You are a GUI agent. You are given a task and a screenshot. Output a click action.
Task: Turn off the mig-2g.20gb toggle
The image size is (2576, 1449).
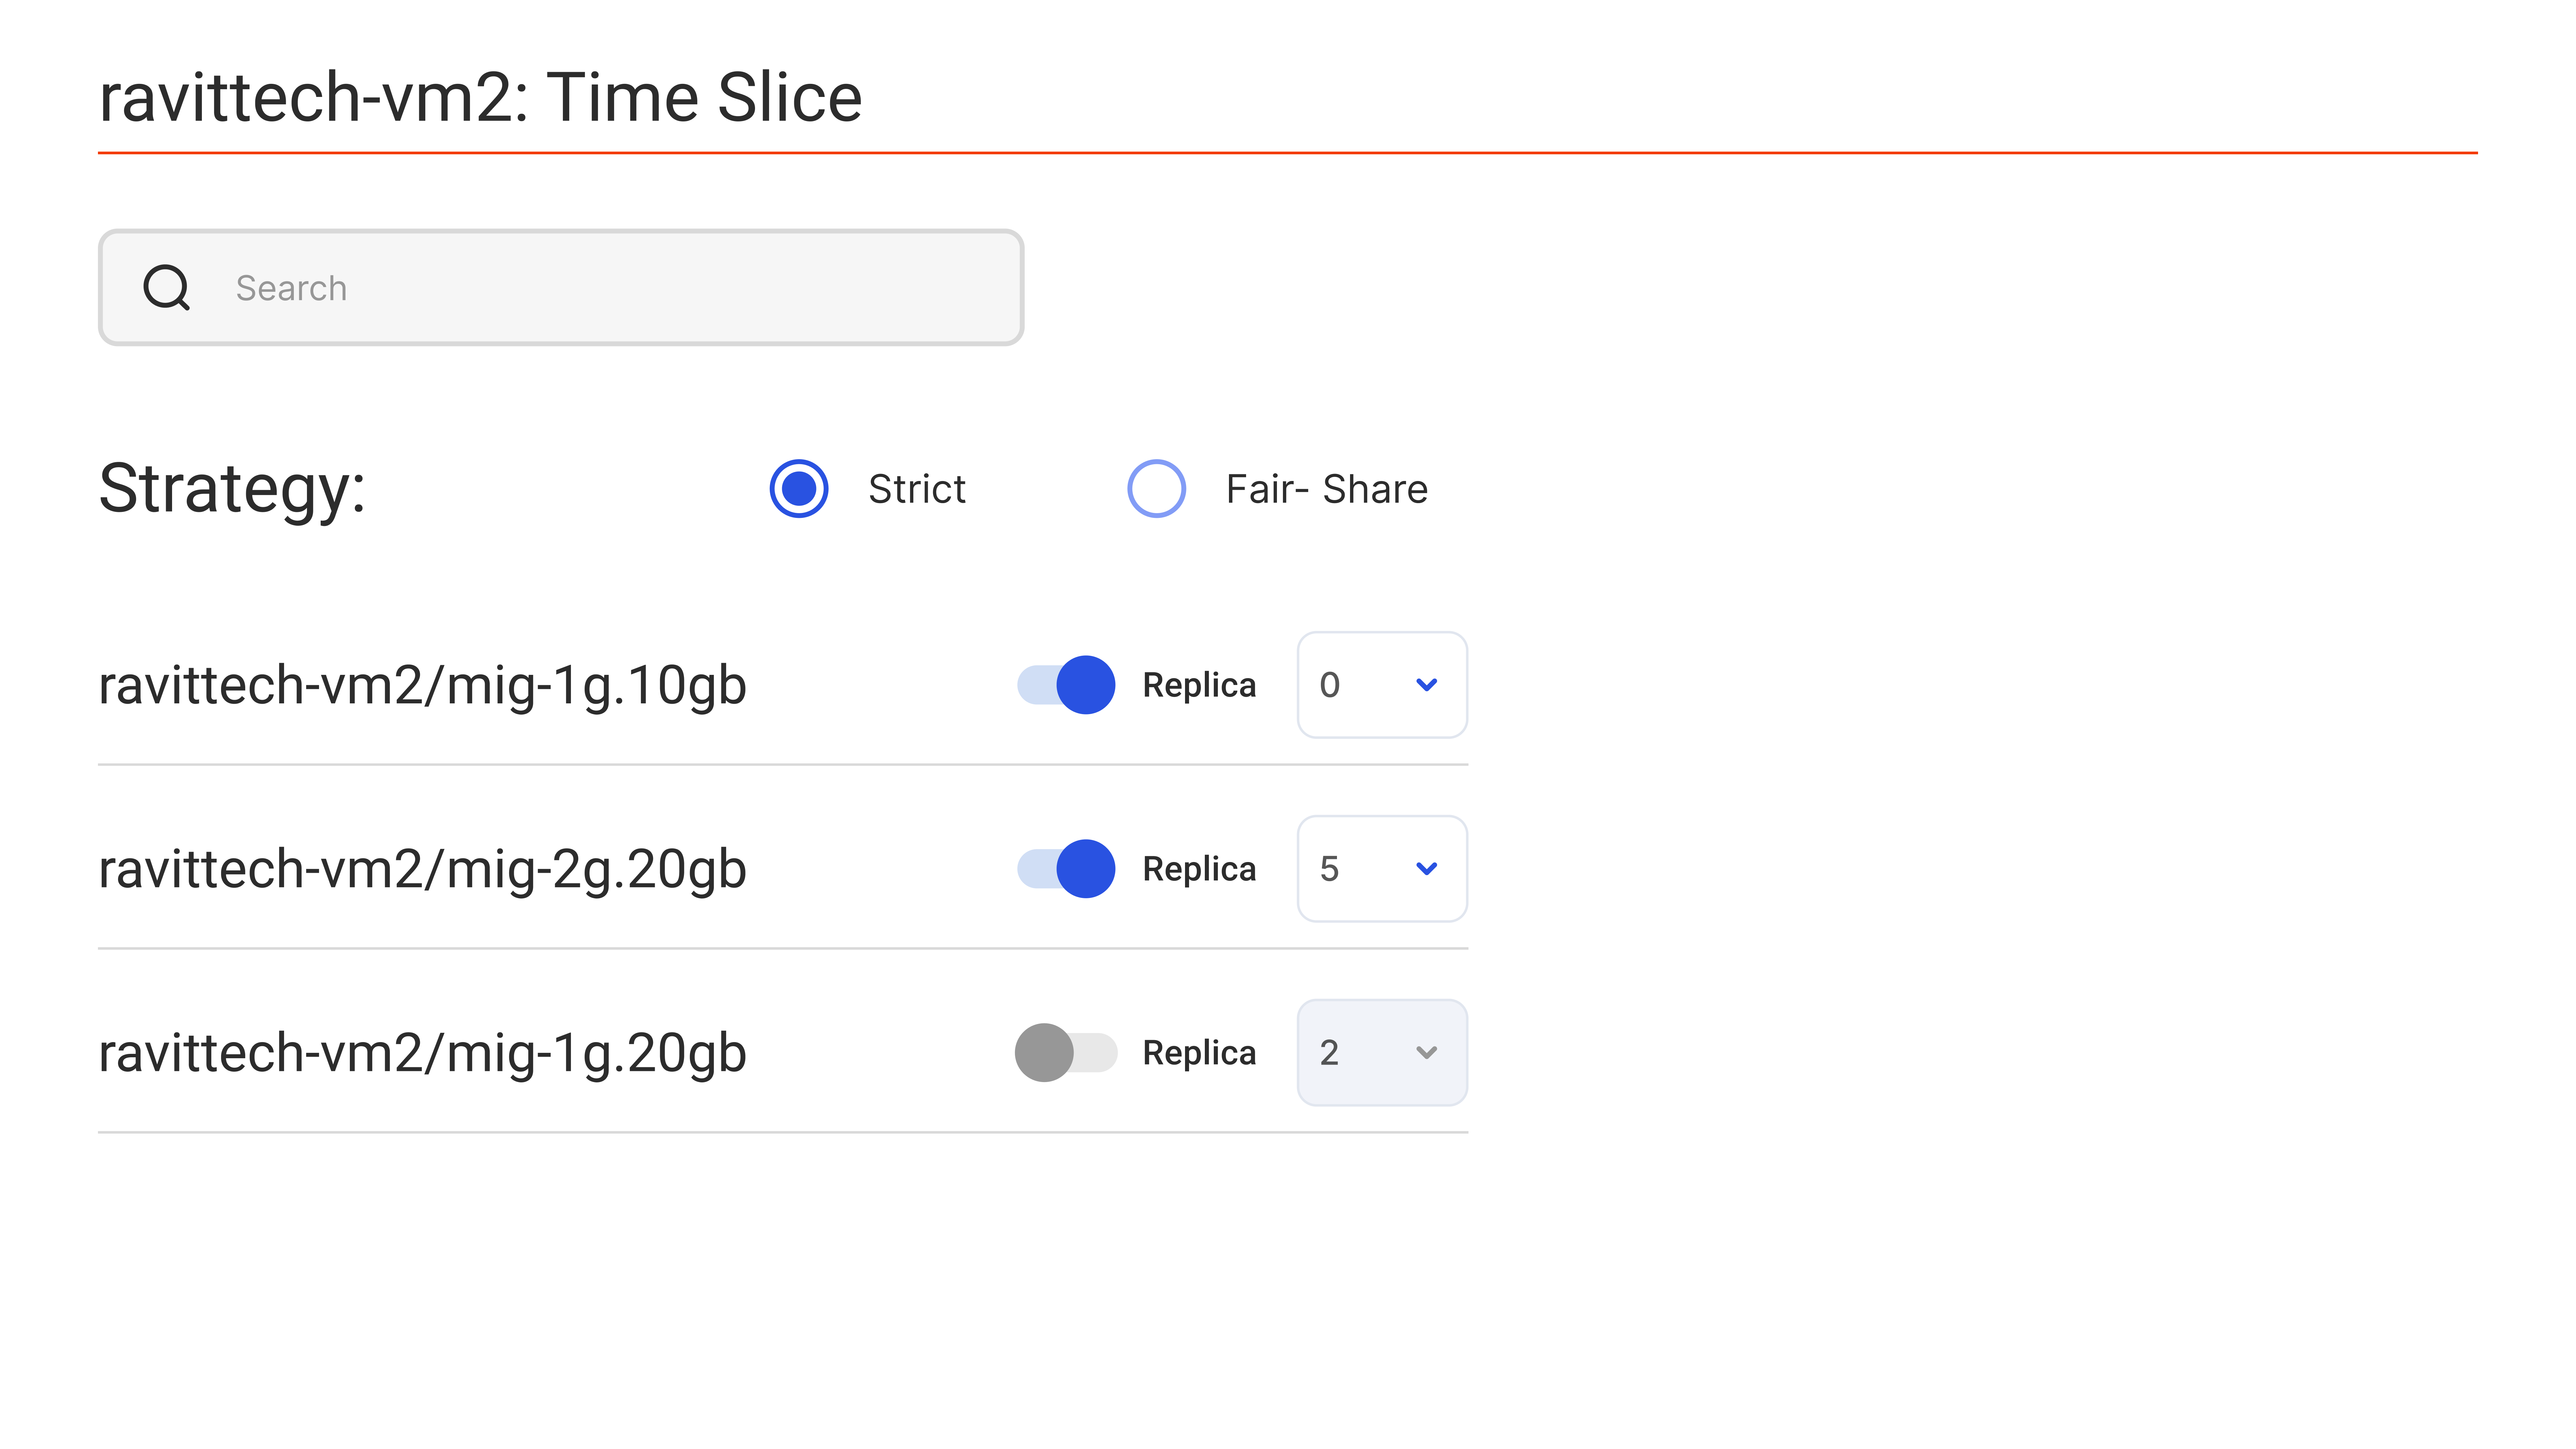click(1066, 869)
